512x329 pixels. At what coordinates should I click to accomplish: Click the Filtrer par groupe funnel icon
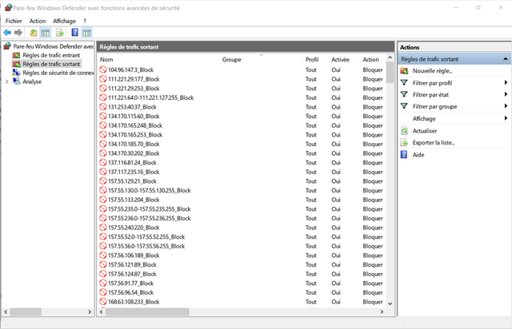[404, 106]
